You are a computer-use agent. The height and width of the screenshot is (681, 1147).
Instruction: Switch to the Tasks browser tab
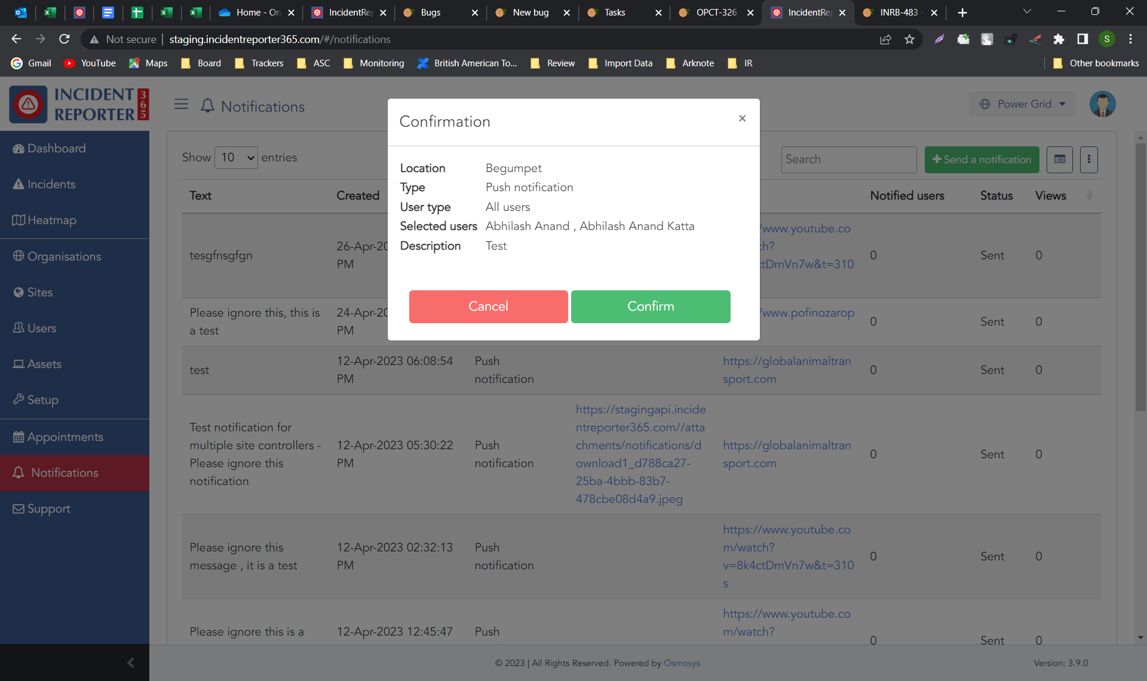click(x=615, y=13)
